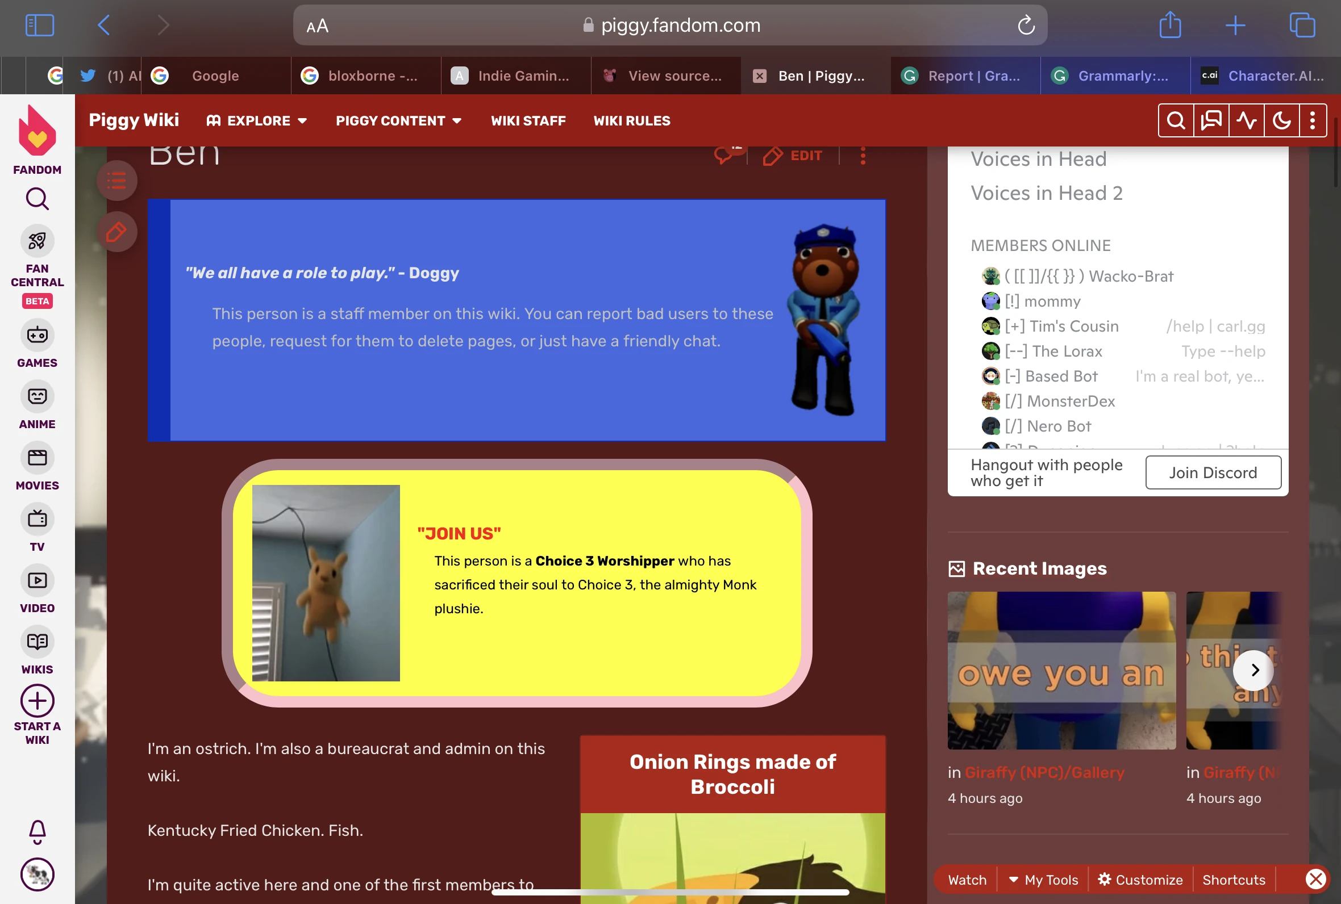Toggle dark mode with the moon icon

click(x=1281, y=120)
